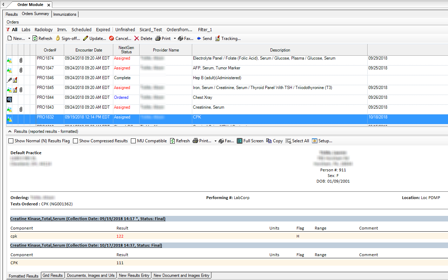
Task: Click the Cancel order icon
Action: coord(112,39)
